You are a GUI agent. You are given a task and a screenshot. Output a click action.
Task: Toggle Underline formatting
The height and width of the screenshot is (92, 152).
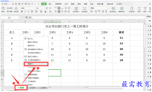pos(28,11)
